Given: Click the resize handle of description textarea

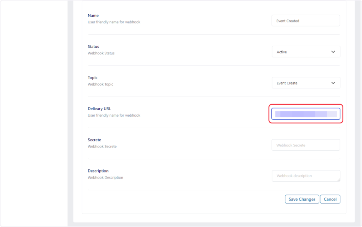Looking at the screenshot, I should 338,180.
